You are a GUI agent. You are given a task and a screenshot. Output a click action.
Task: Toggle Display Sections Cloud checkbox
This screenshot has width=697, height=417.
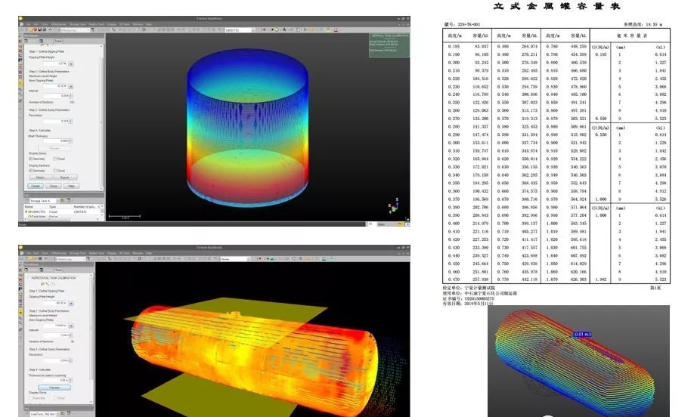55,171
